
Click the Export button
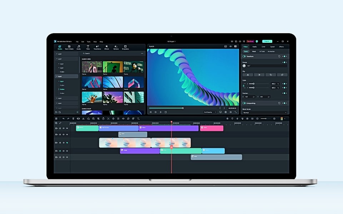click(267, 41)
